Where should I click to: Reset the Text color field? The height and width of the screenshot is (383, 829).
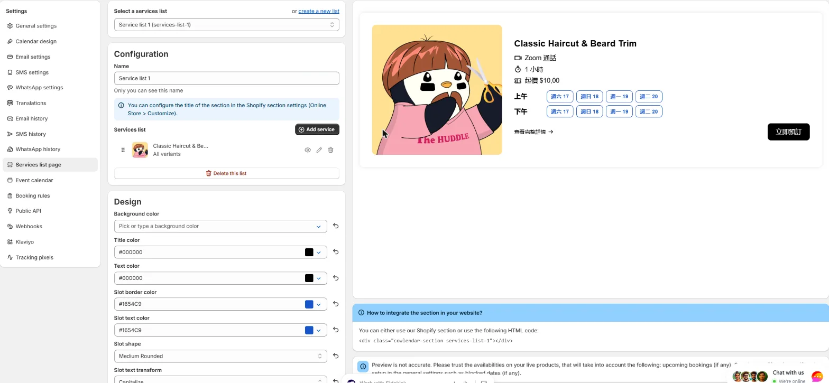coord(336,278)
